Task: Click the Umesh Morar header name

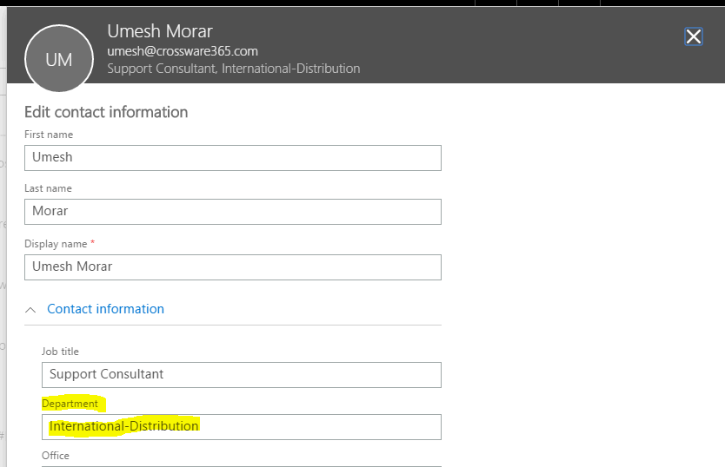Action: pyautogui.click(x=160, y=31)
